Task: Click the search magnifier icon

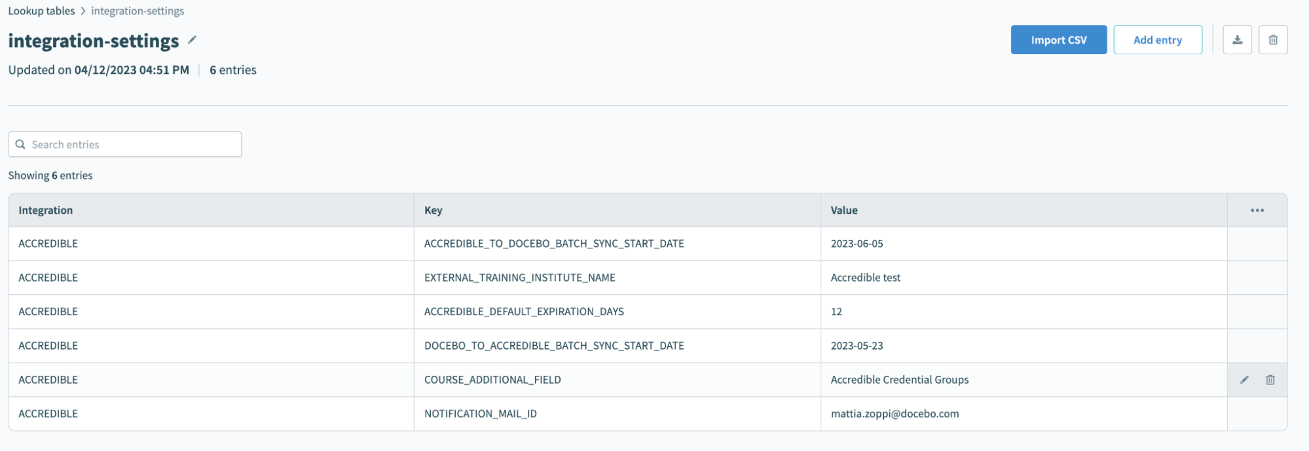Action: [20, 144]
